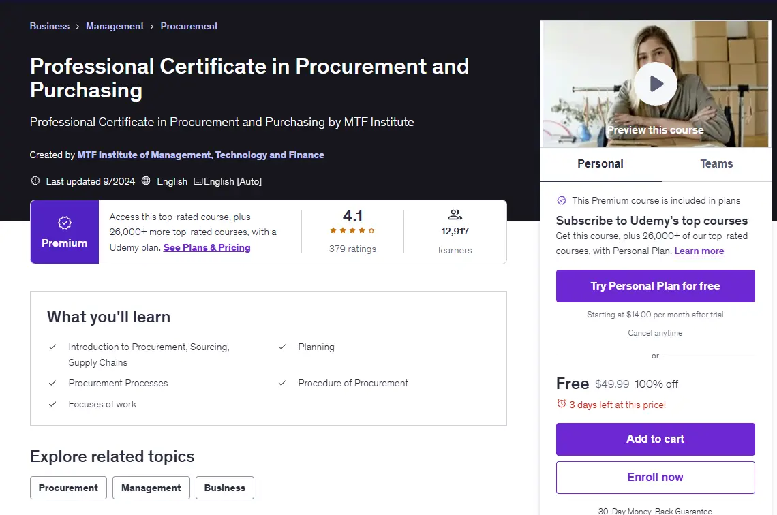
Task: Play the course preview video
Action: tap(656, 84)
